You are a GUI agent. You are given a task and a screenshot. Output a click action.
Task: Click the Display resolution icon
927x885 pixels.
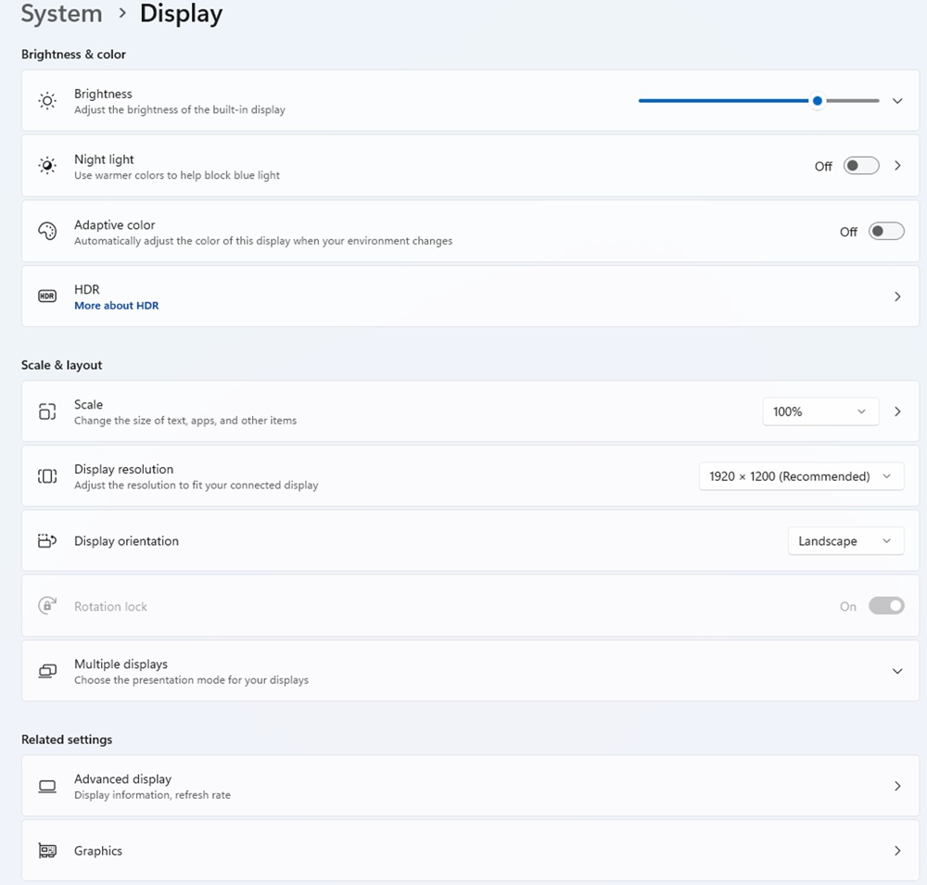coord(47,476)
